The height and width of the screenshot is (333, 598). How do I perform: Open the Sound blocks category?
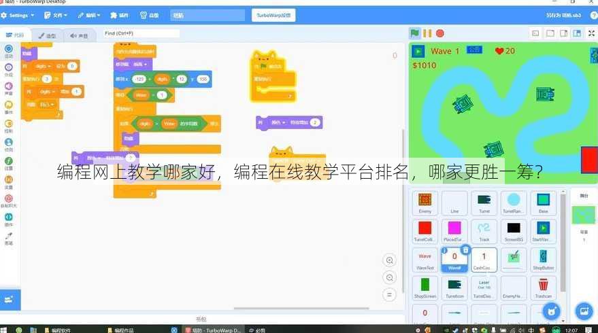(x=8, y=88)
